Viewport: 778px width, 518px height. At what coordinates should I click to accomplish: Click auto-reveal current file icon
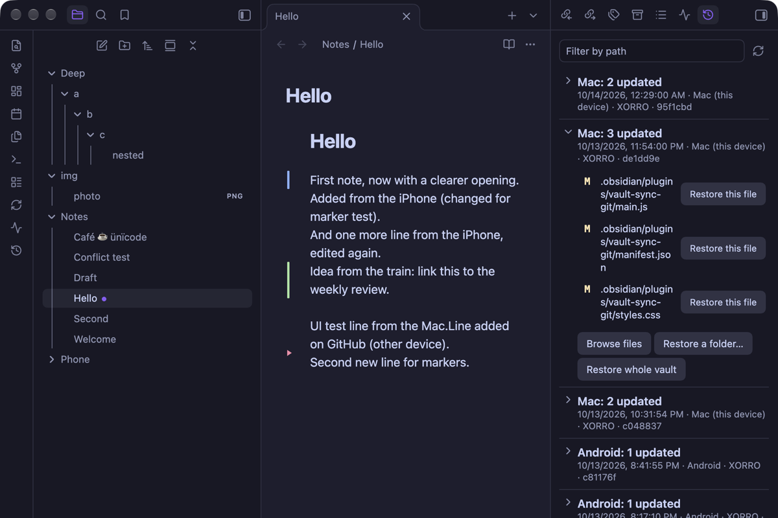(x=170, y=45)
